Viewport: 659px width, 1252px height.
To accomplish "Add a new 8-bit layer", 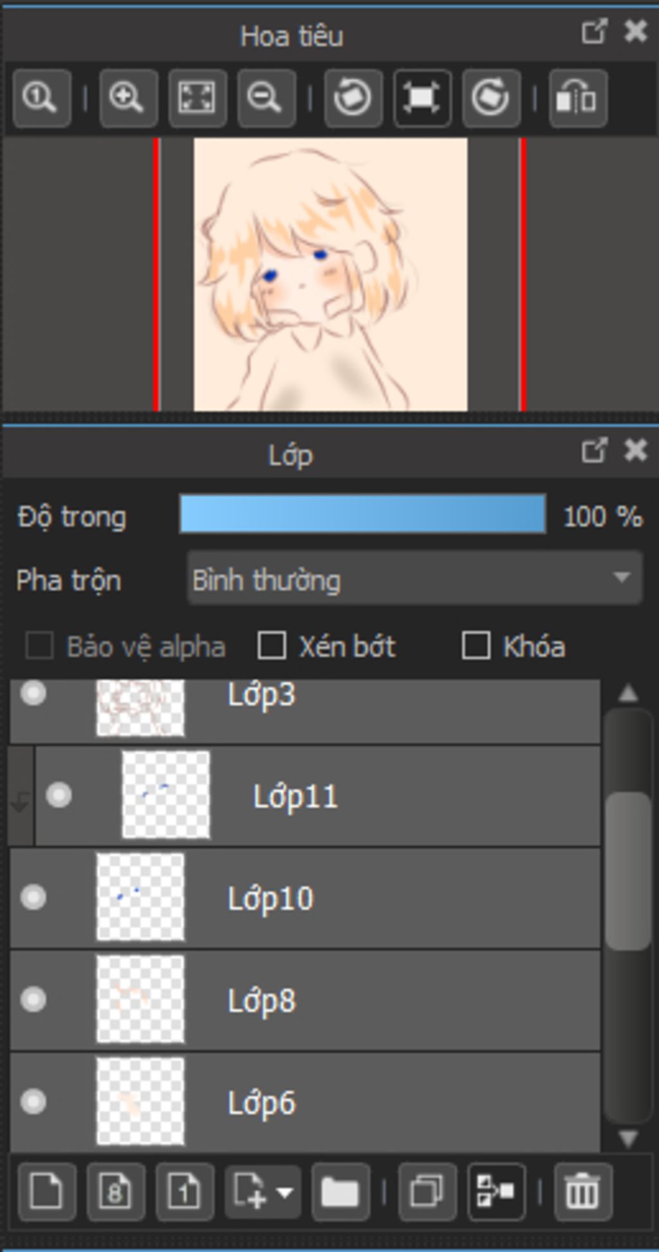I will click(x=116, y=1191).
